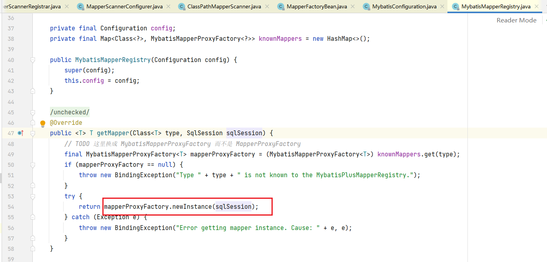Viewport: 547px width, 262px height.
Task: Close the MybatisConfiguration.java tab
Action: coord(443,6)
